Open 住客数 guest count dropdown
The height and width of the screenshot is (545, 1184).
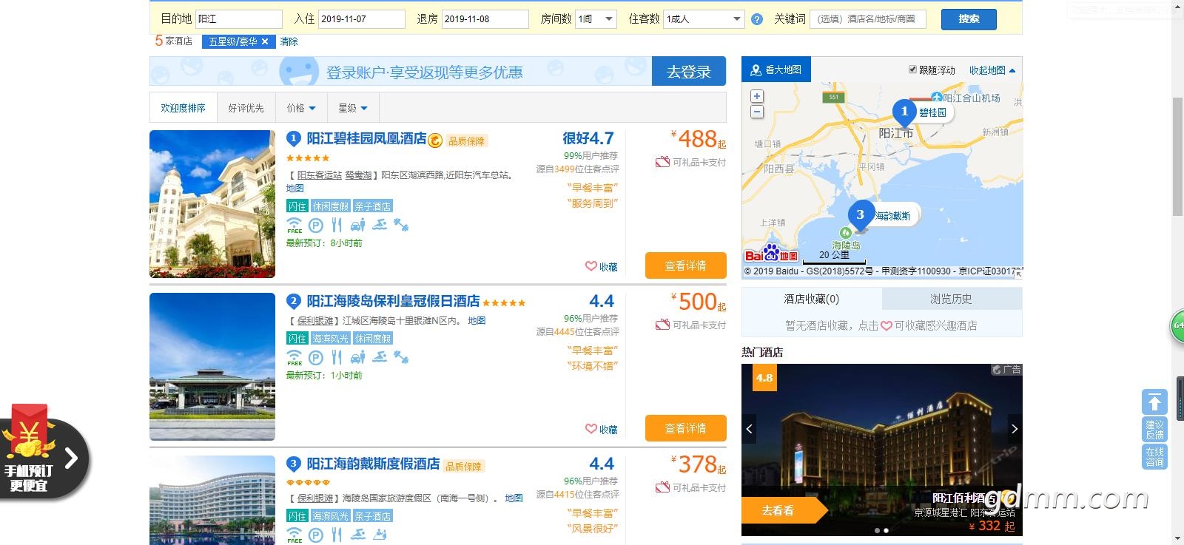(x=704, y=19)
